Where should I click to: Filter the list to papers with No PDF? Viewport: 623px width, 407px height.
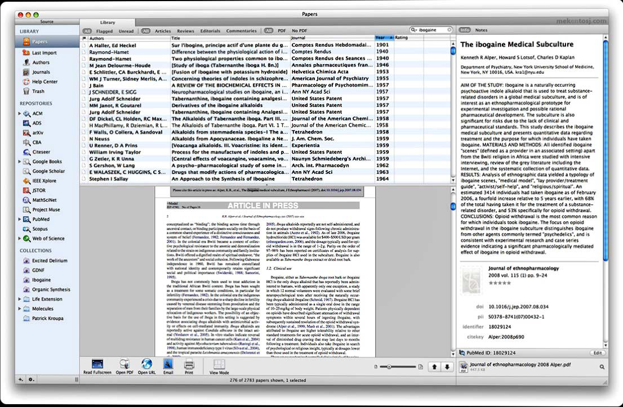coord(299,31)
